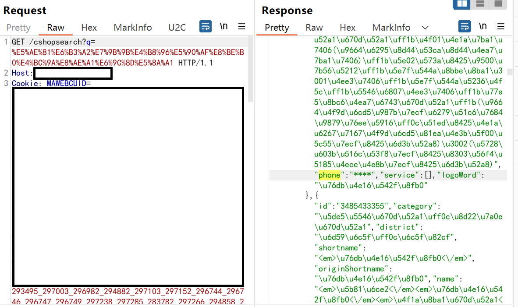Show non-printable characters in Response panel
The image size is (518, 307).
click(x=483, y=27)
